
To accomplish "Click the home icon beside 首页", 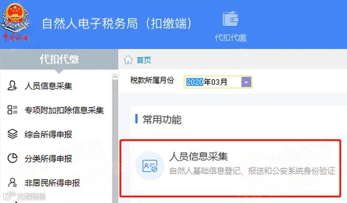I will click(128, 60).
